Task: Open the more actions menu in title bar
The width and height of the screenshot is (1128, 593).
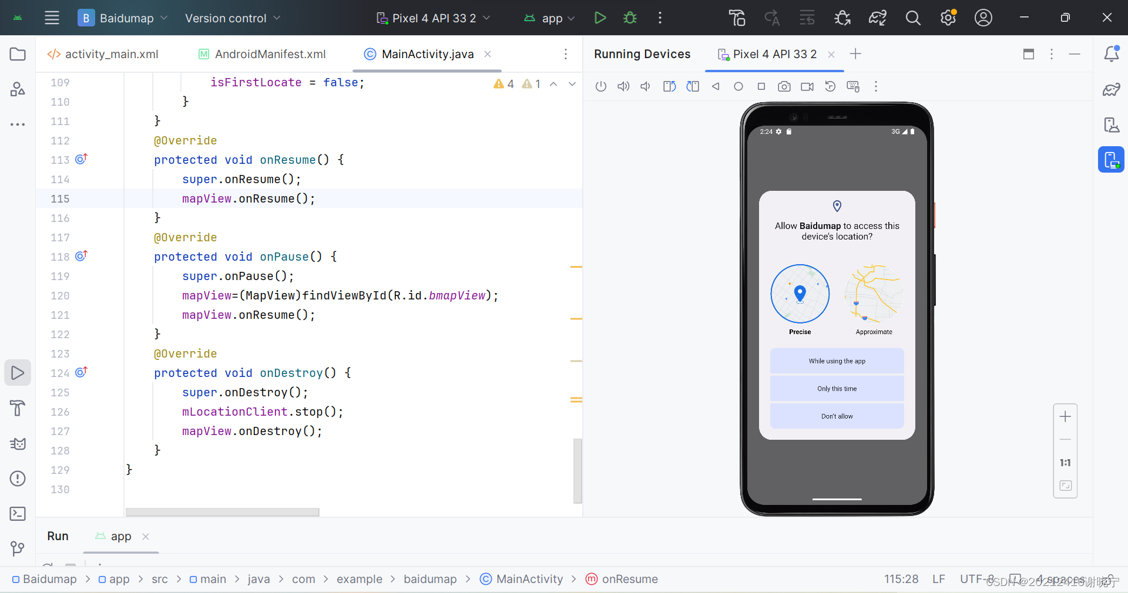Action: tap(660, 18)
